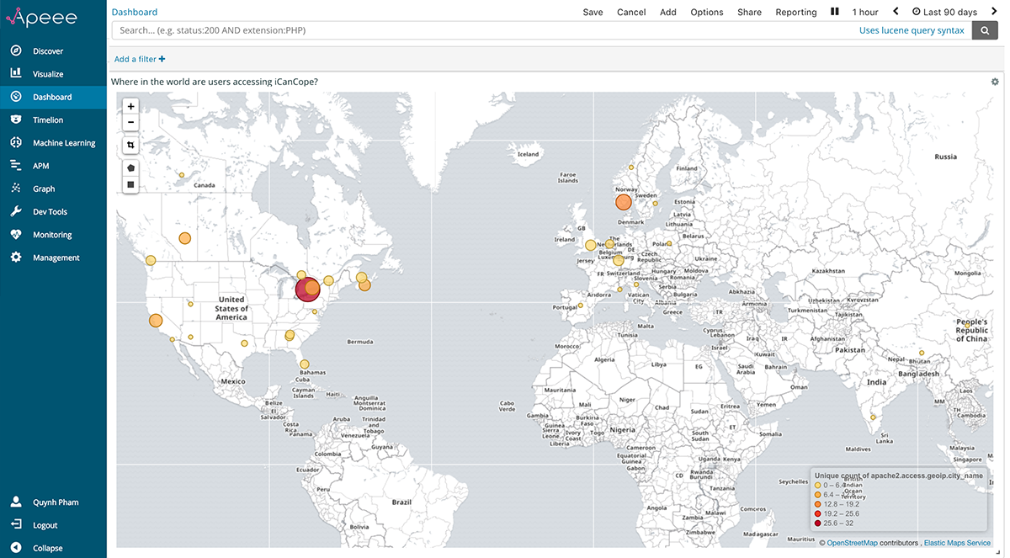Viewport: 1010px width, 558px height.
Task: Select the draw polygon tool
Action: click(130, 168)
